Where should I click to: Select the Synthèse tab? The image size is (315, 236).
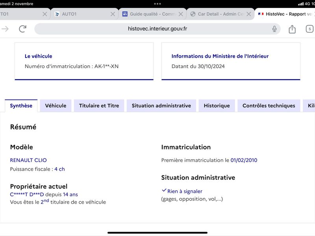(x=21, y=106)
